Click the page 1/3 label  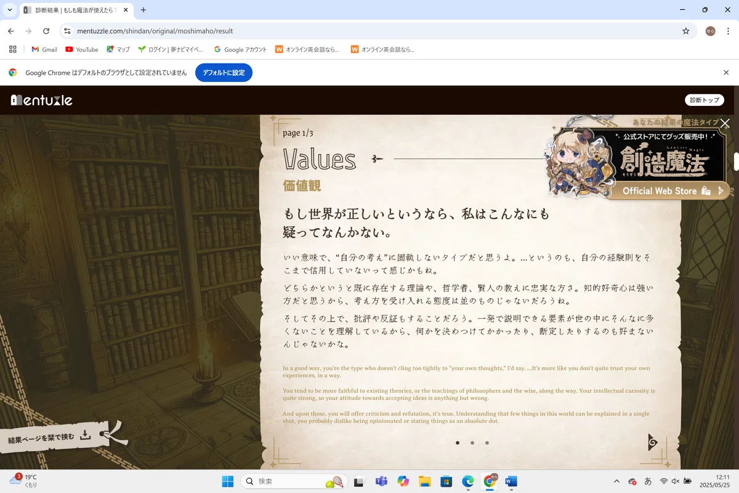pyautogui.click(x=298, y=133)
